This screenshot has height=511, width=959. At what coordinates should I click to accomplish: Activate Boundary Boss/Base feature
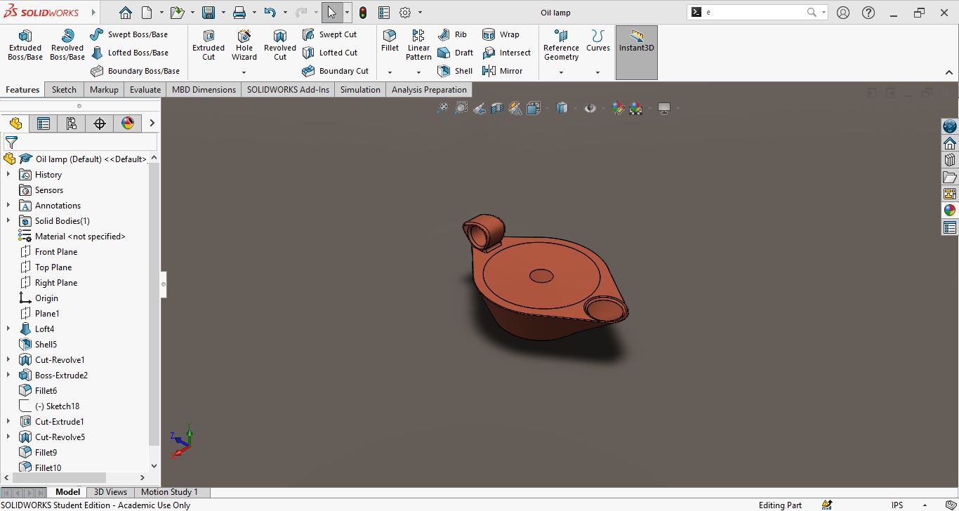(x=135, y=71)
